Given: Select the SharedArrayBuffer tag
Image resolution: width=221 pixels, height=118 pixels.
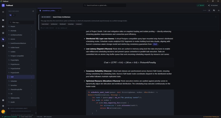Looking at the screenshot, I should pos(21,90).
